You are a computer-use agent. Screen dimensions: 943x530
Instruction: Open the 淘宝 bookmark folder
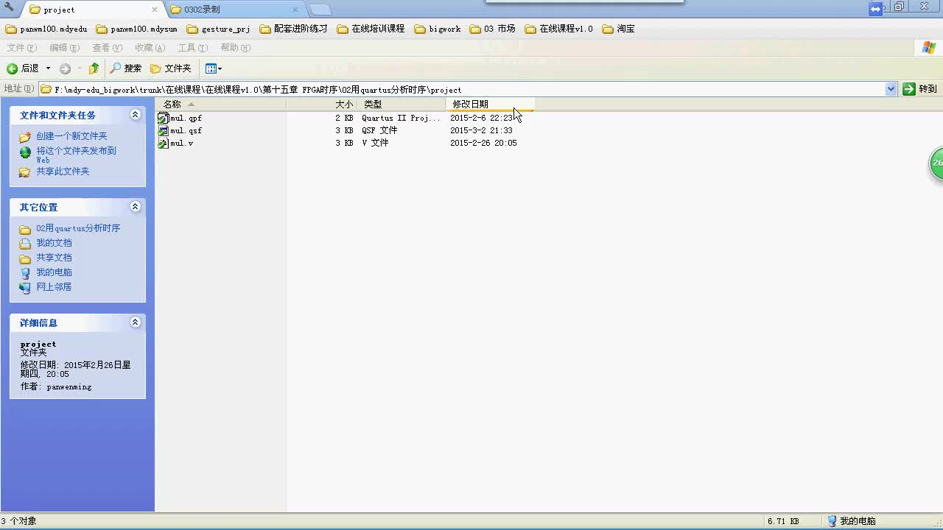point(618,29)
